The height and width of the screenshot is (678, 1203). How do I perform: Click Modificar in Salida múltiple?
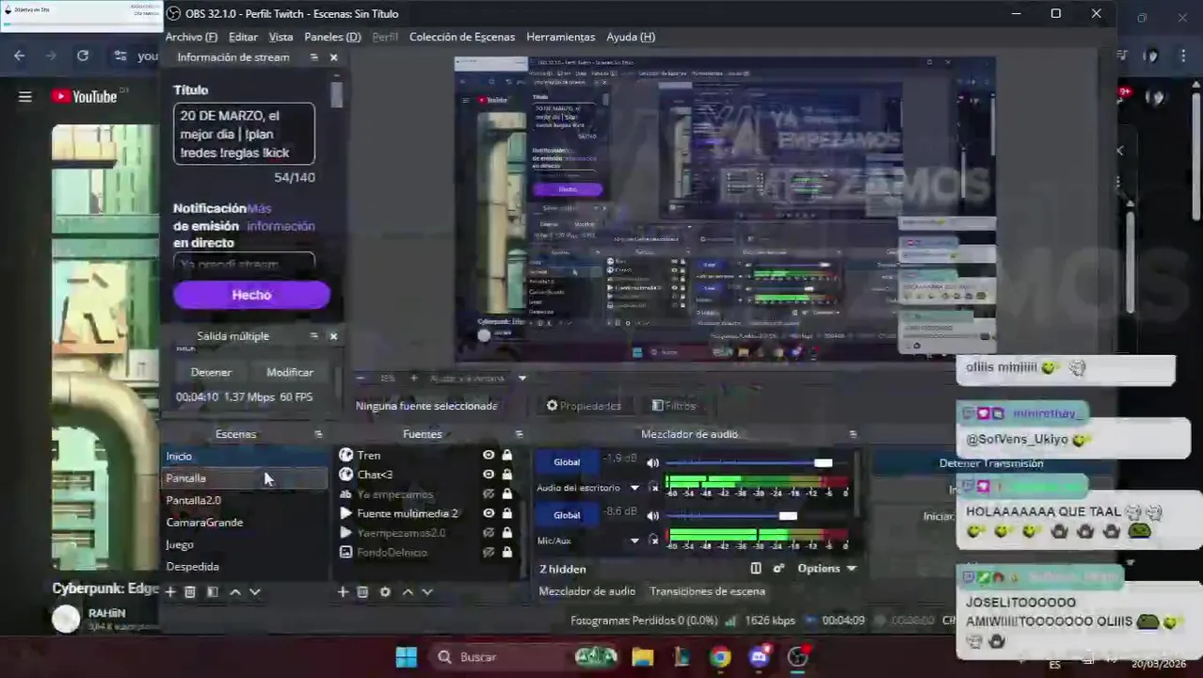coord(290,372)
